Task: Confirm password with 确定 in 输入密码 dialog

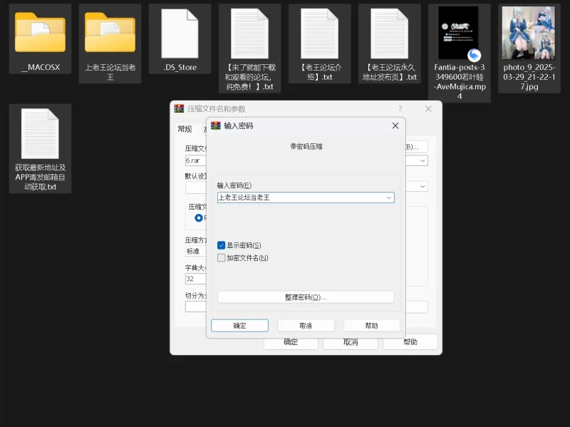Action: click(239, 325)
